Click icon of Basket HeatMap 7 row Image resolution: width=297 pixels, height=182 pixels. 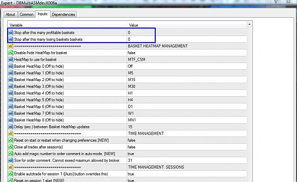pos(10,113)
